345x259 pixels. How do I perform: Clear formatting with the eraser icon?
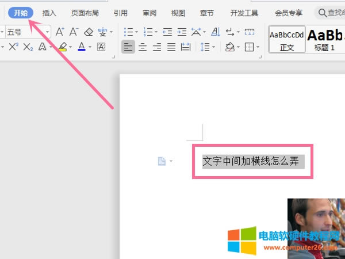[88, 32]
